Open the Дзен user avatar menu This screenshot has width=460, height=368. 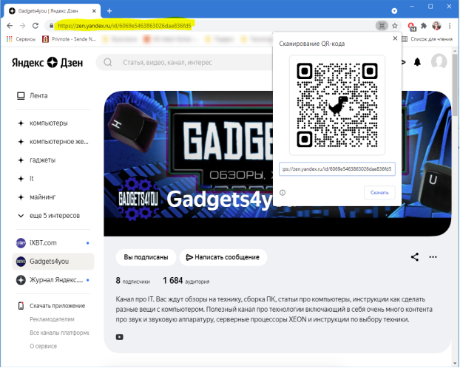[x=439, y=61]
